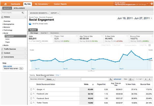Image resolution: width=154 pixels, height=106 pixels.
Task: Open help icon on Avg. Time on Site
Action: [x=102, y=36]
